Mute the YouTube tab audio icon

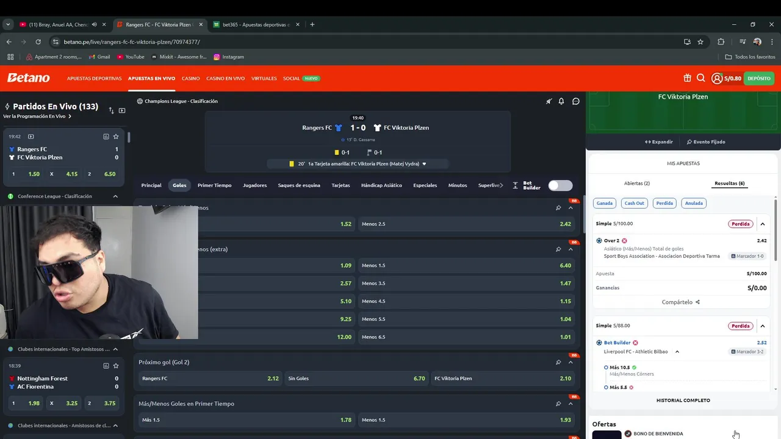tap(94, 24)
